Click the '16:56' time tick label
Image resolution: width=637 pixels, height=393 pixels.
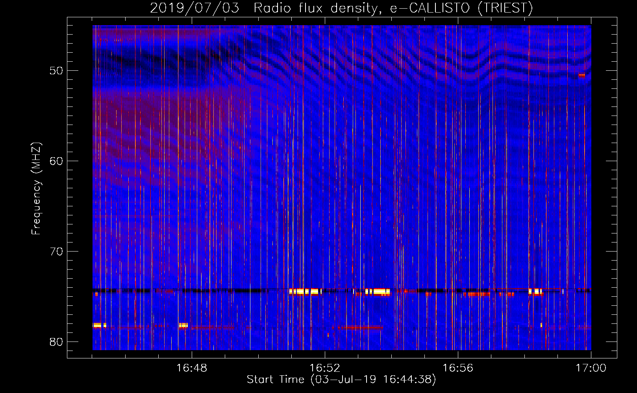[458, 368]
